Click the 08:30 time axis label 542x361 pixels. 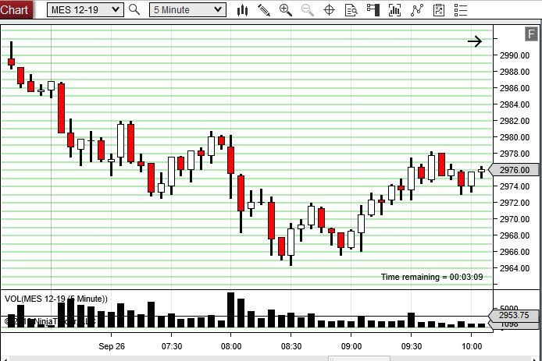291,346
